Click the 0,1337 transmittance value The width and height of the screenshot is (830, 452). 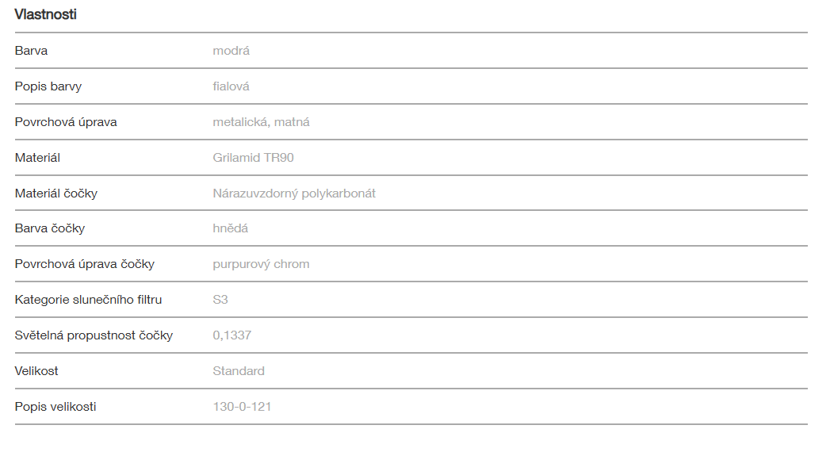232,335
